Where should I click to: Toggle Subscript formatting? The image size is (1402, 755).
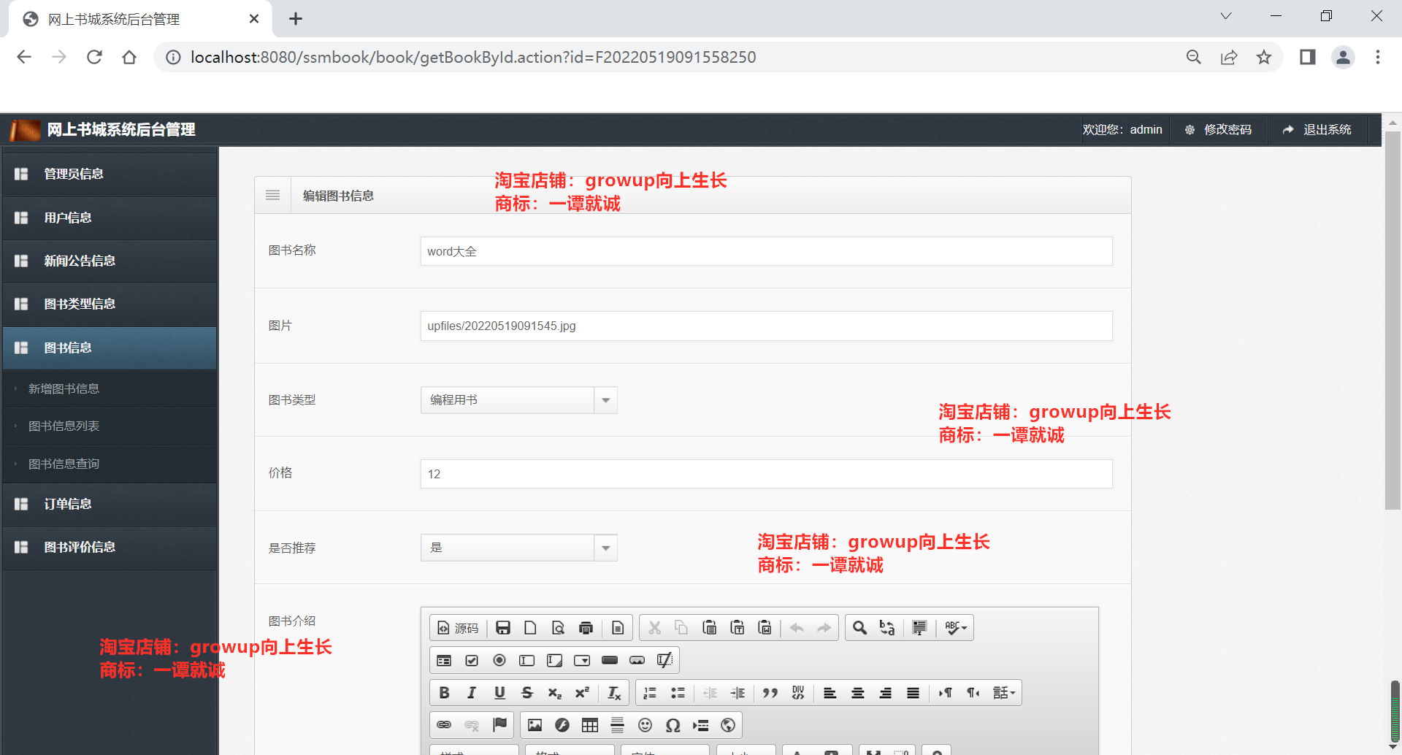(x=555, y=693)
